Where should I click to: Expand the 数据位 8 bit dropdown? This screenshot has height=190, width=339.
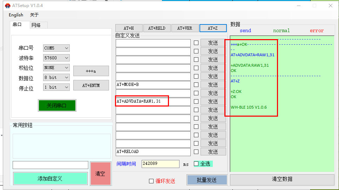[x=56, y=77]
